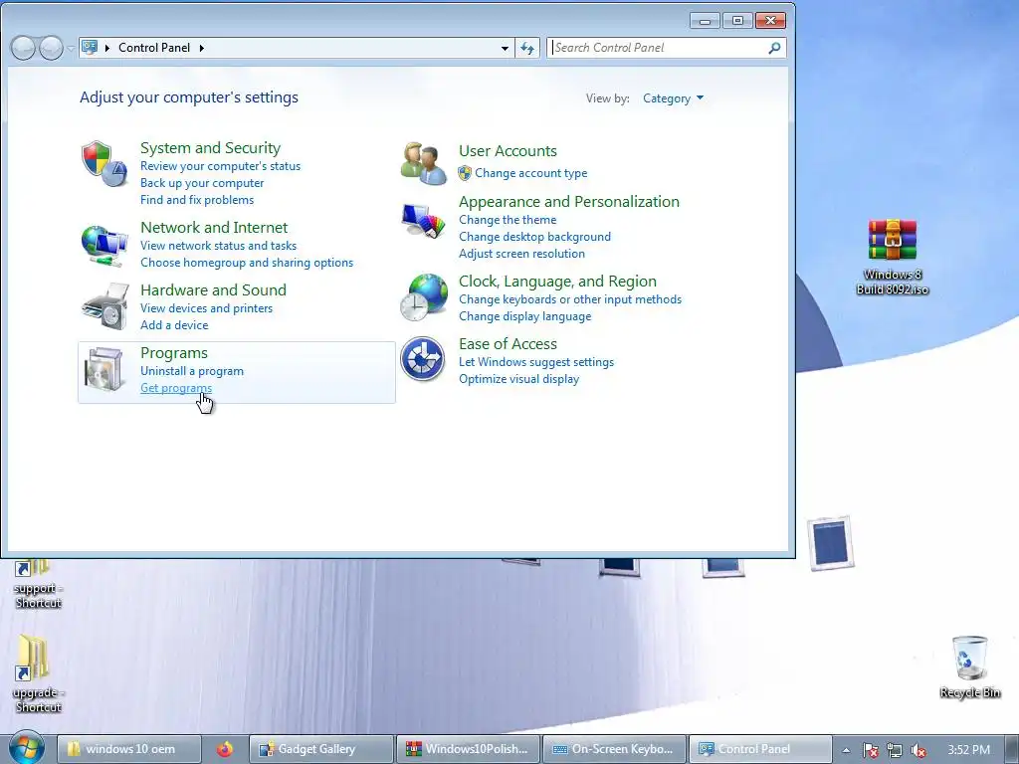Viewport: 1019px width, 764px height.
Task: Click Choose homegroup and sharing options
Action: click(247, 263)
